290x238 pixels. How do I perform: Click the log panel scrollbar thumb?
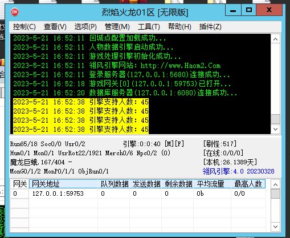pos(275,119)
